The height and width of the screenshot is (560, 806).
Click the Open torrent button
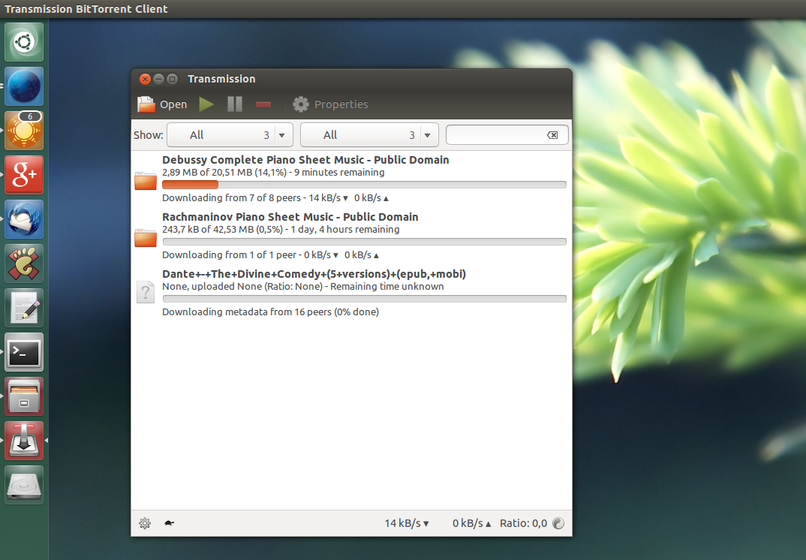[x=162, y=104]
